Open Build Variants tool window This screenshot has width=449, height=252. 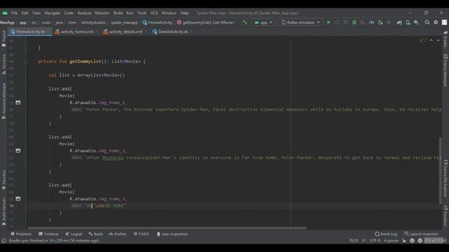tap(4, 211)
